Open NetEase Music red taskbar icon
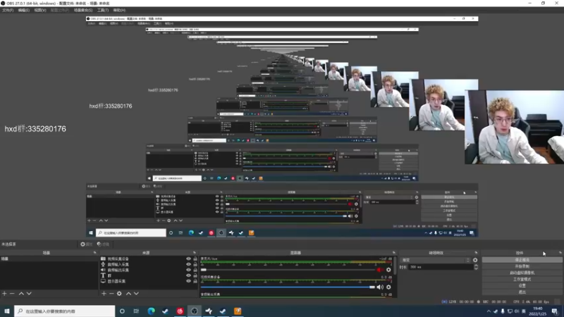564x317 pixels. point(180,311)
